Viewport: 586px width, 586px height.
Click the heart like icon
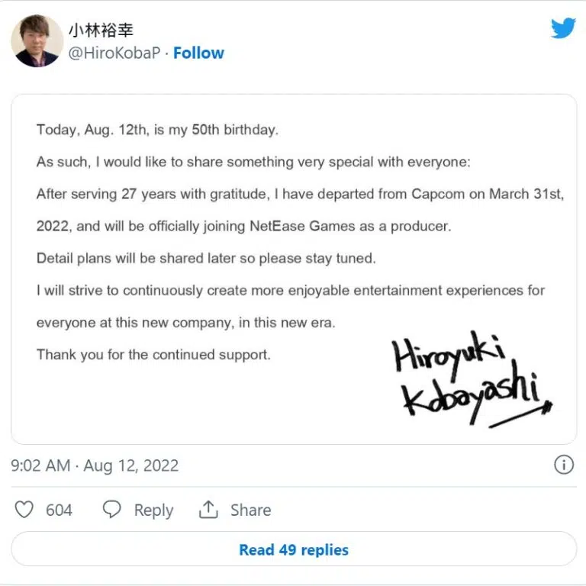coord(24,510)
